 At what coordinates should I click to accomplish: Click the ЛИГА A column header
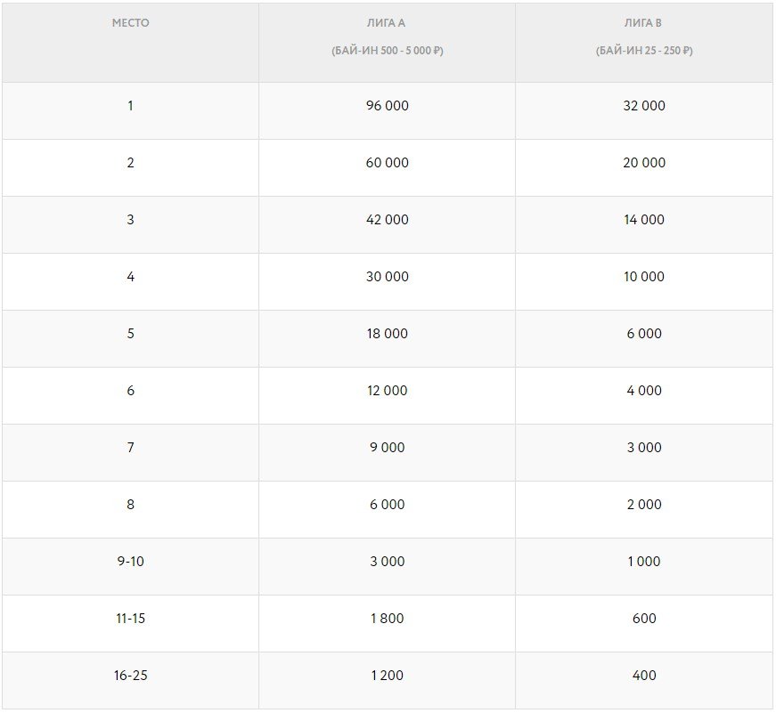(387, 23)
